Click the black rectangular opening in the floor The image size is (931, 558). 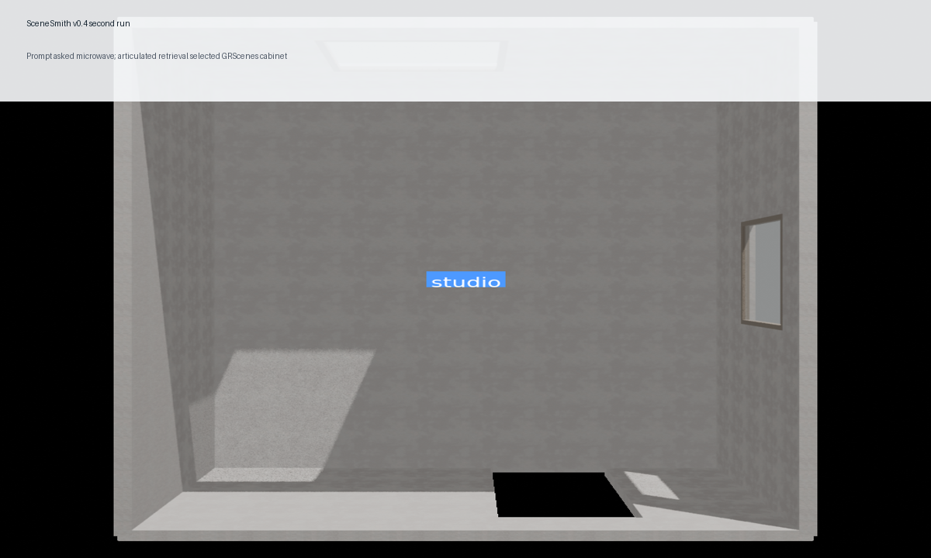[x=564, y=494]
